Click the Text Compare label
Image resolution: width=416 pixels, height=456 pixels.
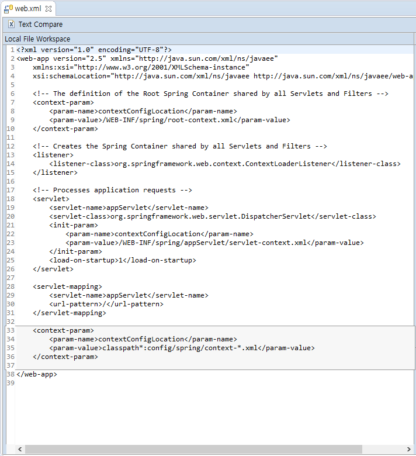40,25
